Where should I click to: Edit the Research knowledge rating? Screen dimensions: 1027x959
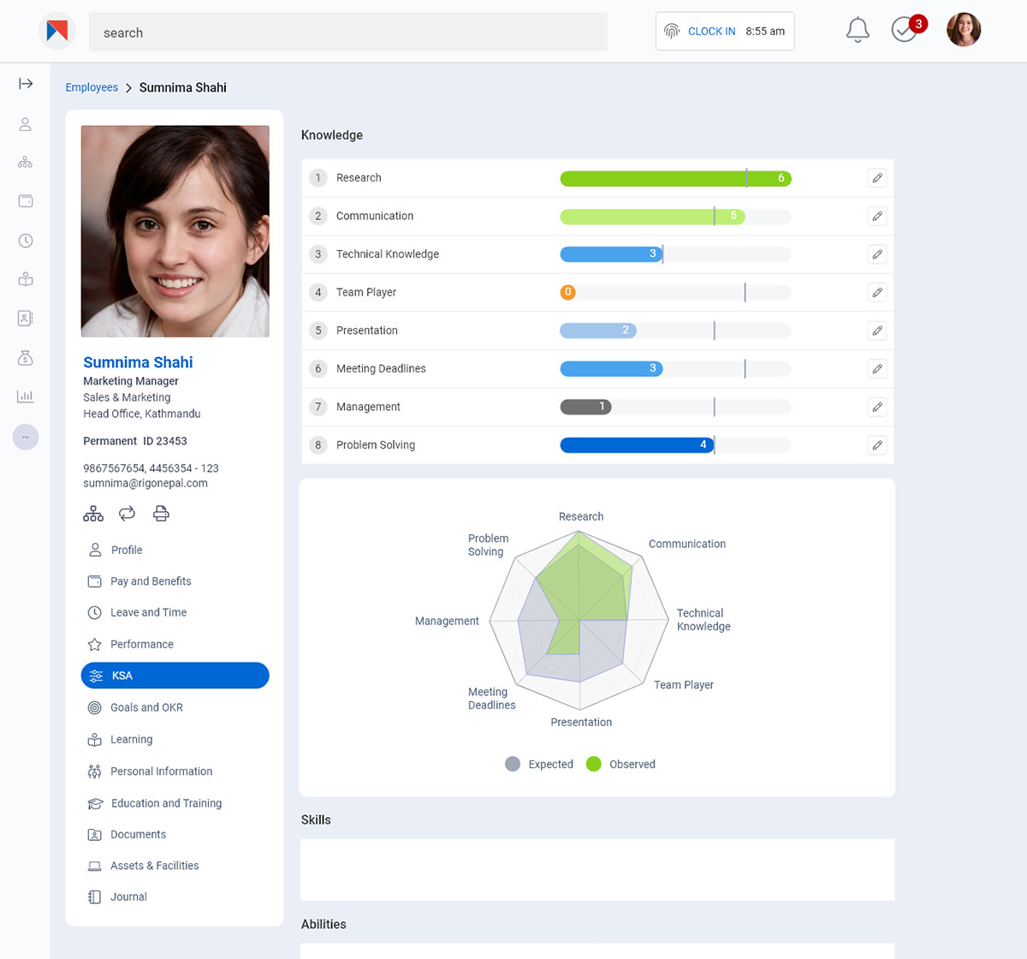point(876,177)
